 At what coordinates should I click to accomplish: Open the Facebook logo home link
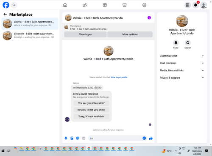(x=6, y=5)
